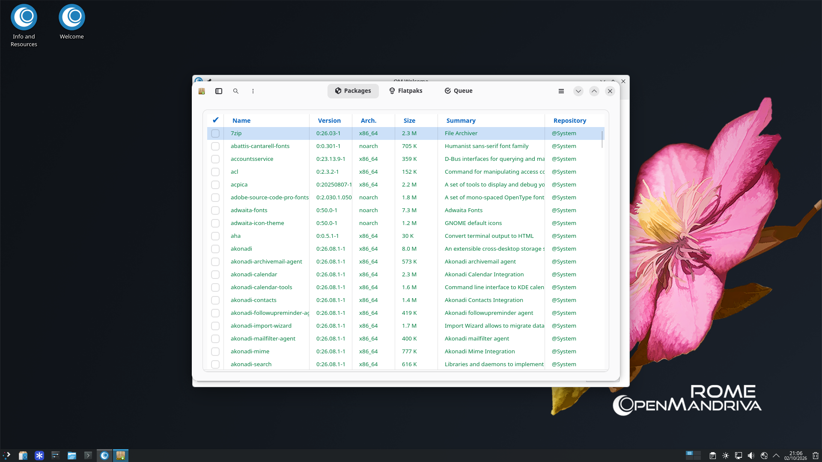This screenshot has height=462, width=822.
Task: Click the virtual desktop pager in taskbar
Action: tap(693, 456)
